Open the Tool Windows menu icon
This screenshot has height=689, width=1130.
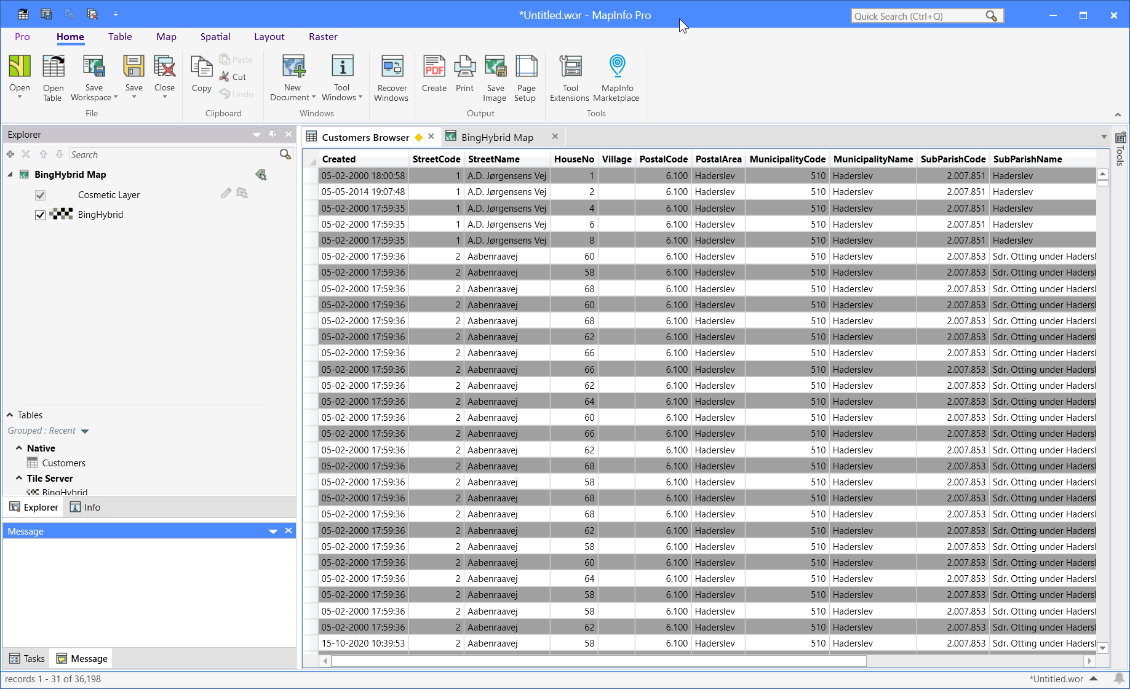pos(342,67)
